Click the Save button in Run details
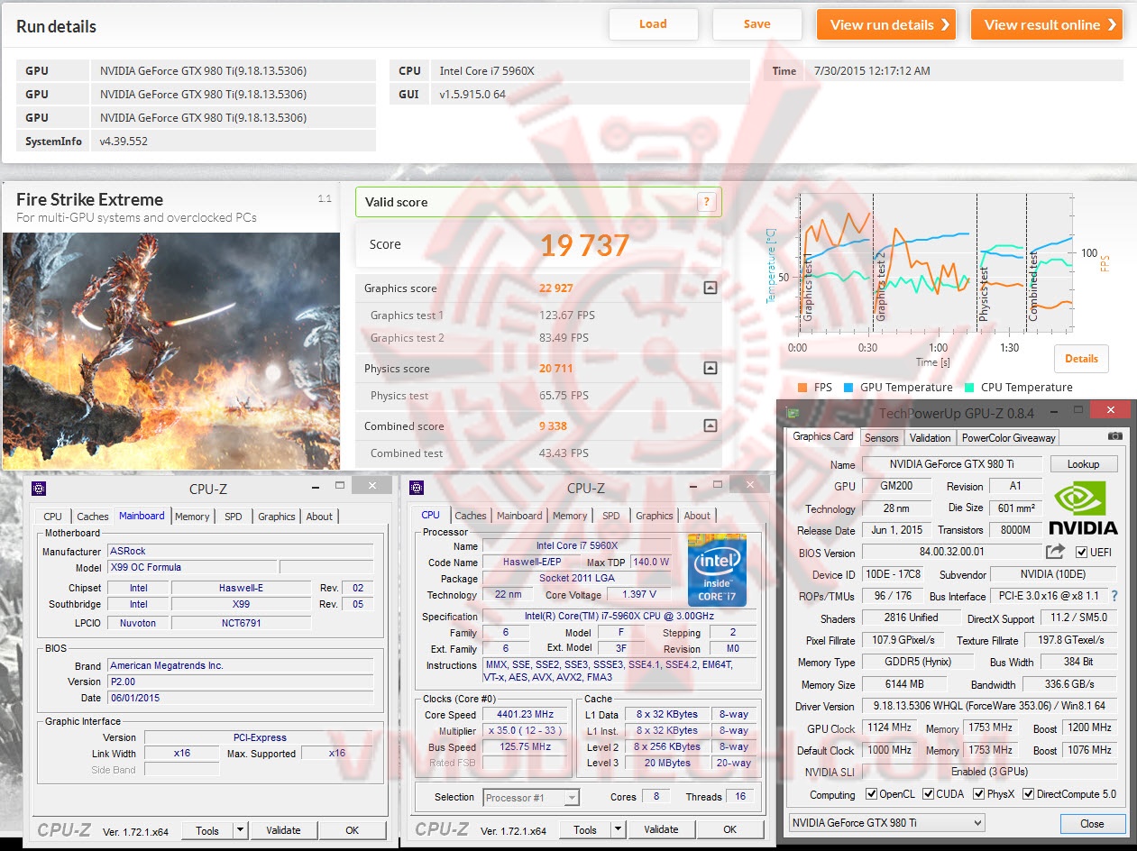 757,24
